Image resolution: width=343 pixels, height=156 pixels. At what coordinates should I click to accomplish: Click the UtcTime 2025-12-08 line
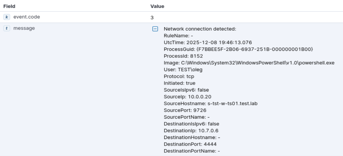(208, 42)
